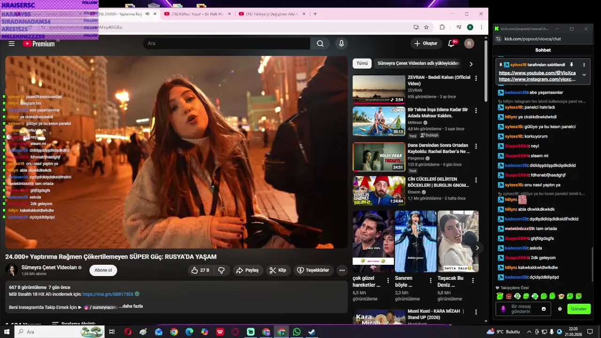Open the YouTube account avatar menu

469,44
